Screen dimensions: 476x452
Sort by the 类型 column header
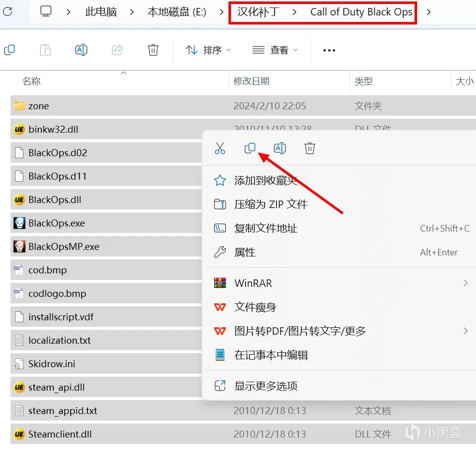pyautogui.click(x=363, y=81)
